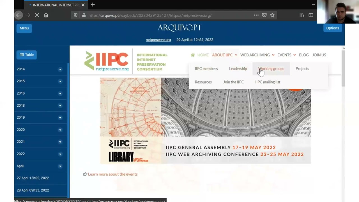
Task: Select IIPC mailing list submenu item
Action: click(x=268, y=82)
